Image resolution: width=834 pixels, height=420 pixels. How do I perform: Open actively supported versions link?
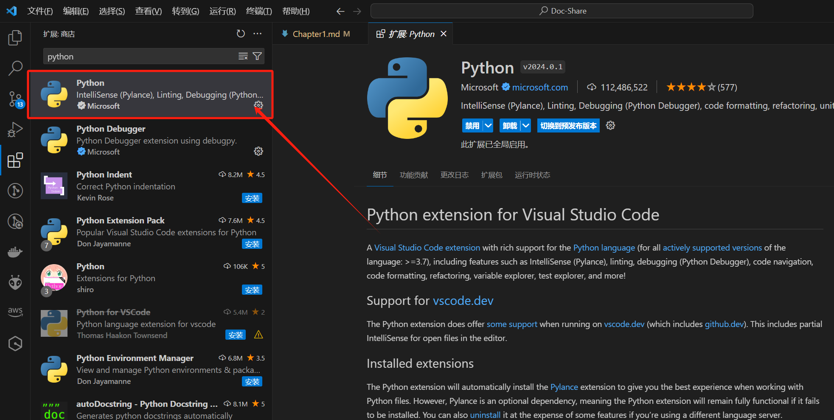tap(712, 248)
